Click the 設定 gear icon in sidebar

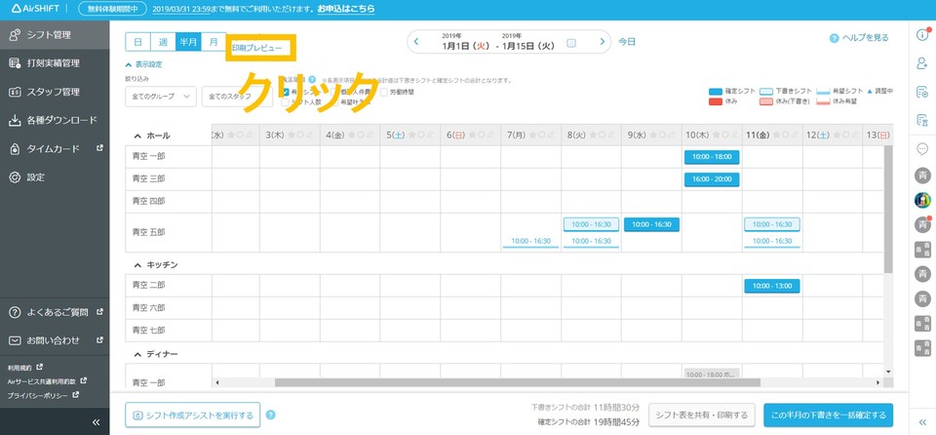point(15,178)
